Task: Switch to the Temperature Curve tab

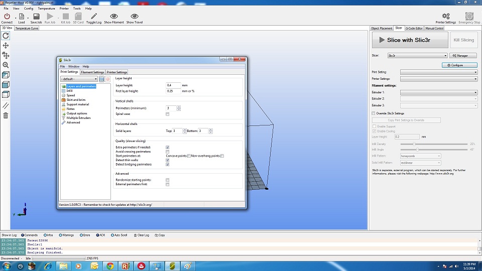Action: (x=27, y=28)
